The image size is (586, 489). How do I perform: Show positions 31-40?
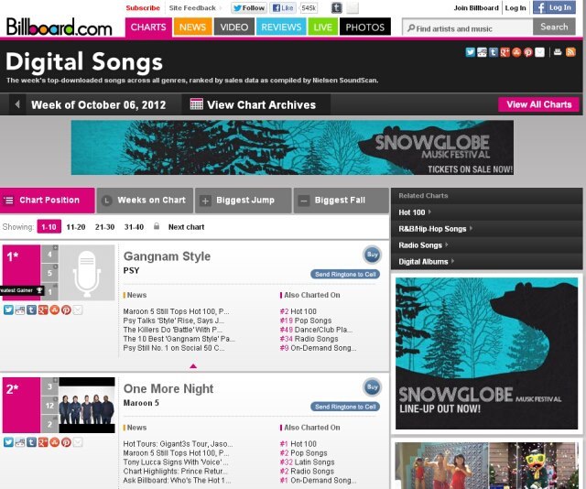click(134, 227)
